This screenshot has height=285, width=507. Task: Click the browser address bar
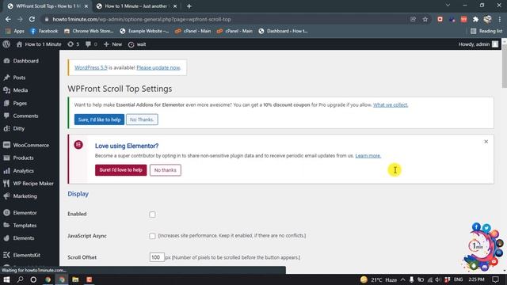click(x=227, y=19)
